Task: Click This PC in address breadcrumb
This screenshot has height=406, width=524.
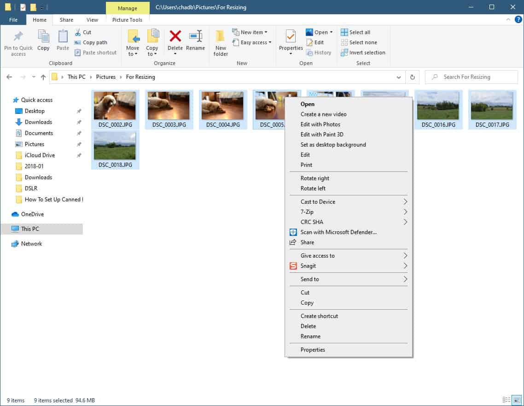Action: click(x=76, y=77)
